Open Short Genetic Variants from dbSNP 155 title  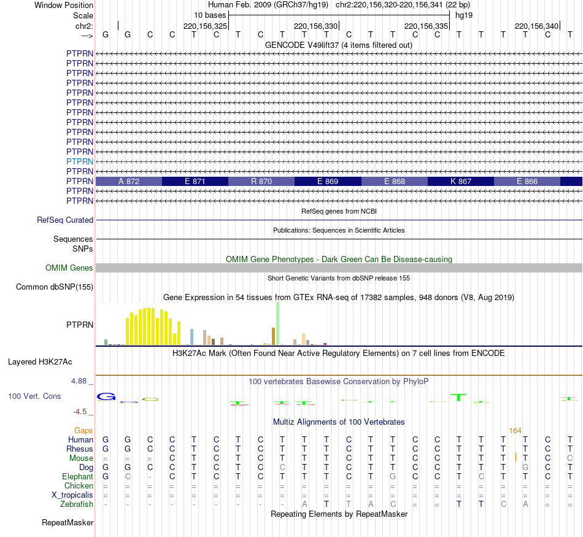(339, 278)
